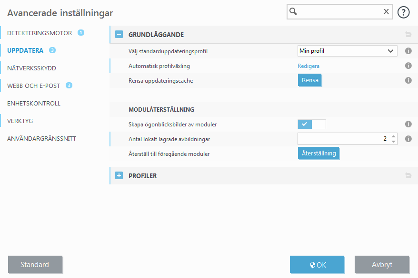
Task: Click info icon beside Välj standarduppdateringsprofil
Action: pos(408,51)
